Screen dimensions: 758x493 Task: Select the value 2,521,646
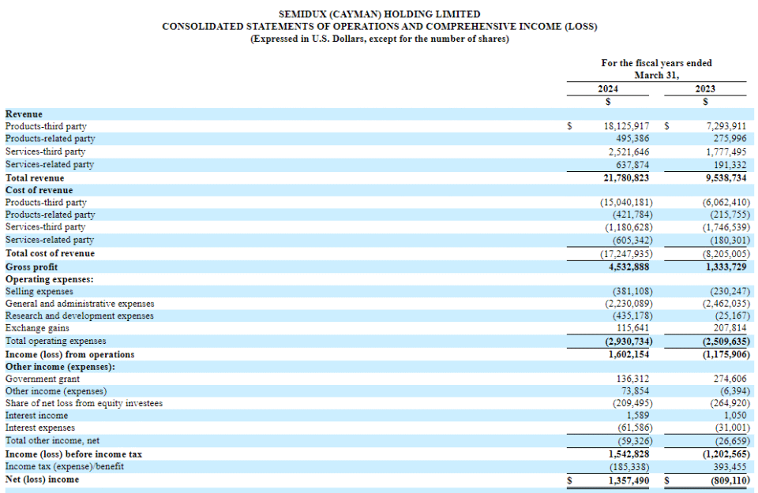pos(629,152)
